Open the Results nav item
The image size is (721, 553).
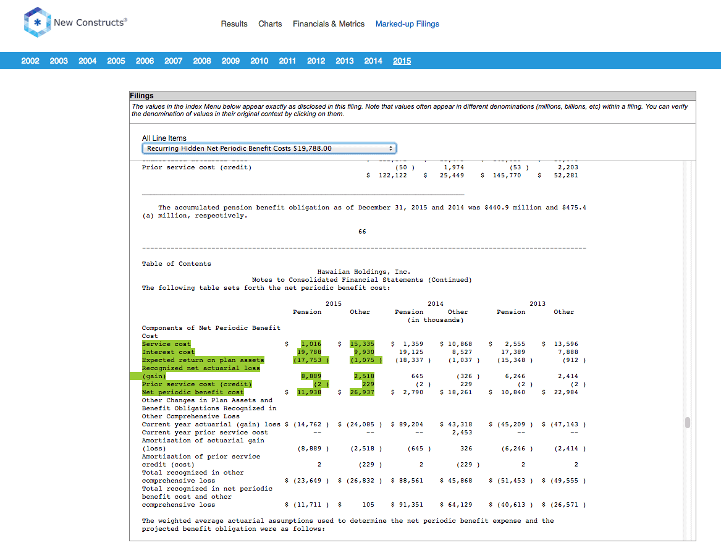point(234,24)
